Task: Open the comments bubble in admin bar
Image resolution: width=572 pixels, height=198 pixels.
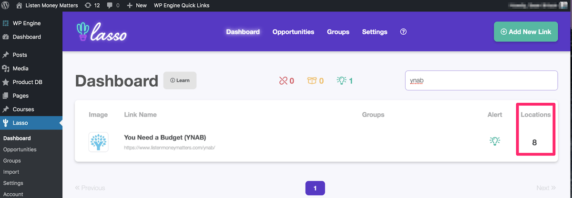Action: click(113, 6)
